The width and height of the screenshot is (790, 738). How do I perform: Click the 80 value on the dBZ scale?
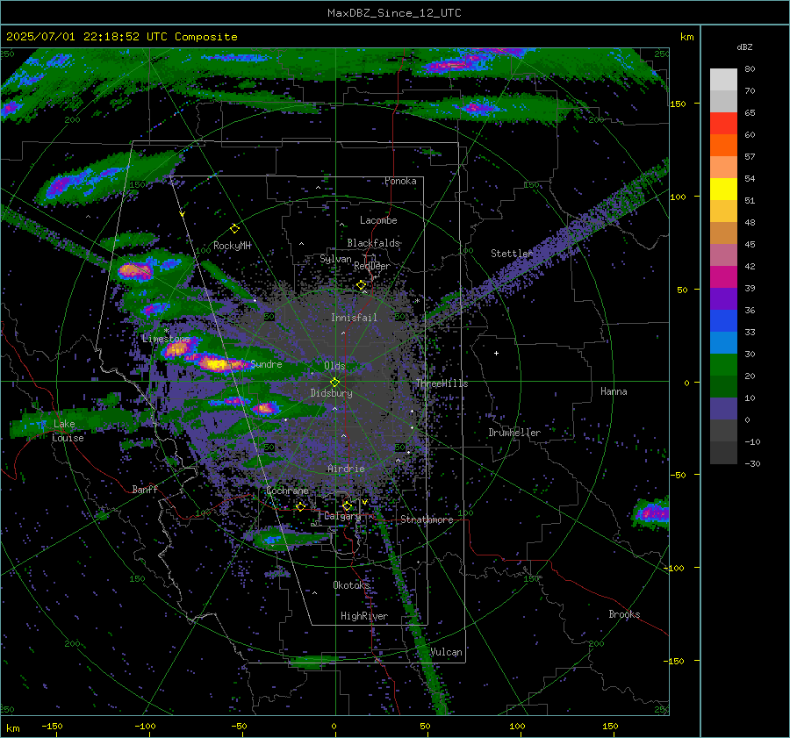click(750, 69)
